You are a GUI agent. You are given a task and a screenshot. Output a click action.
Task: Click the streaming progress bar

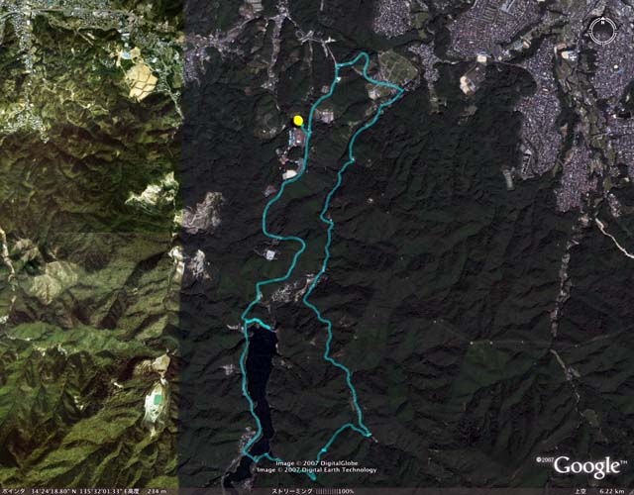[x=326, y=491]
